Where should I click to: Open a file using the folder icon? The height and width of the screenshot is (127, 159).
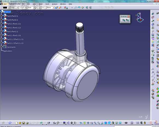(20, 123)
